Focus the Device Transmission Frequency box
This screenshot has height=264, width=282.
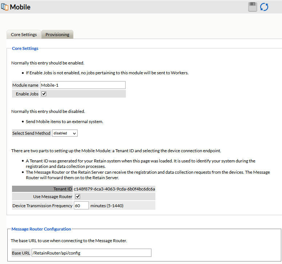point(81,205)
